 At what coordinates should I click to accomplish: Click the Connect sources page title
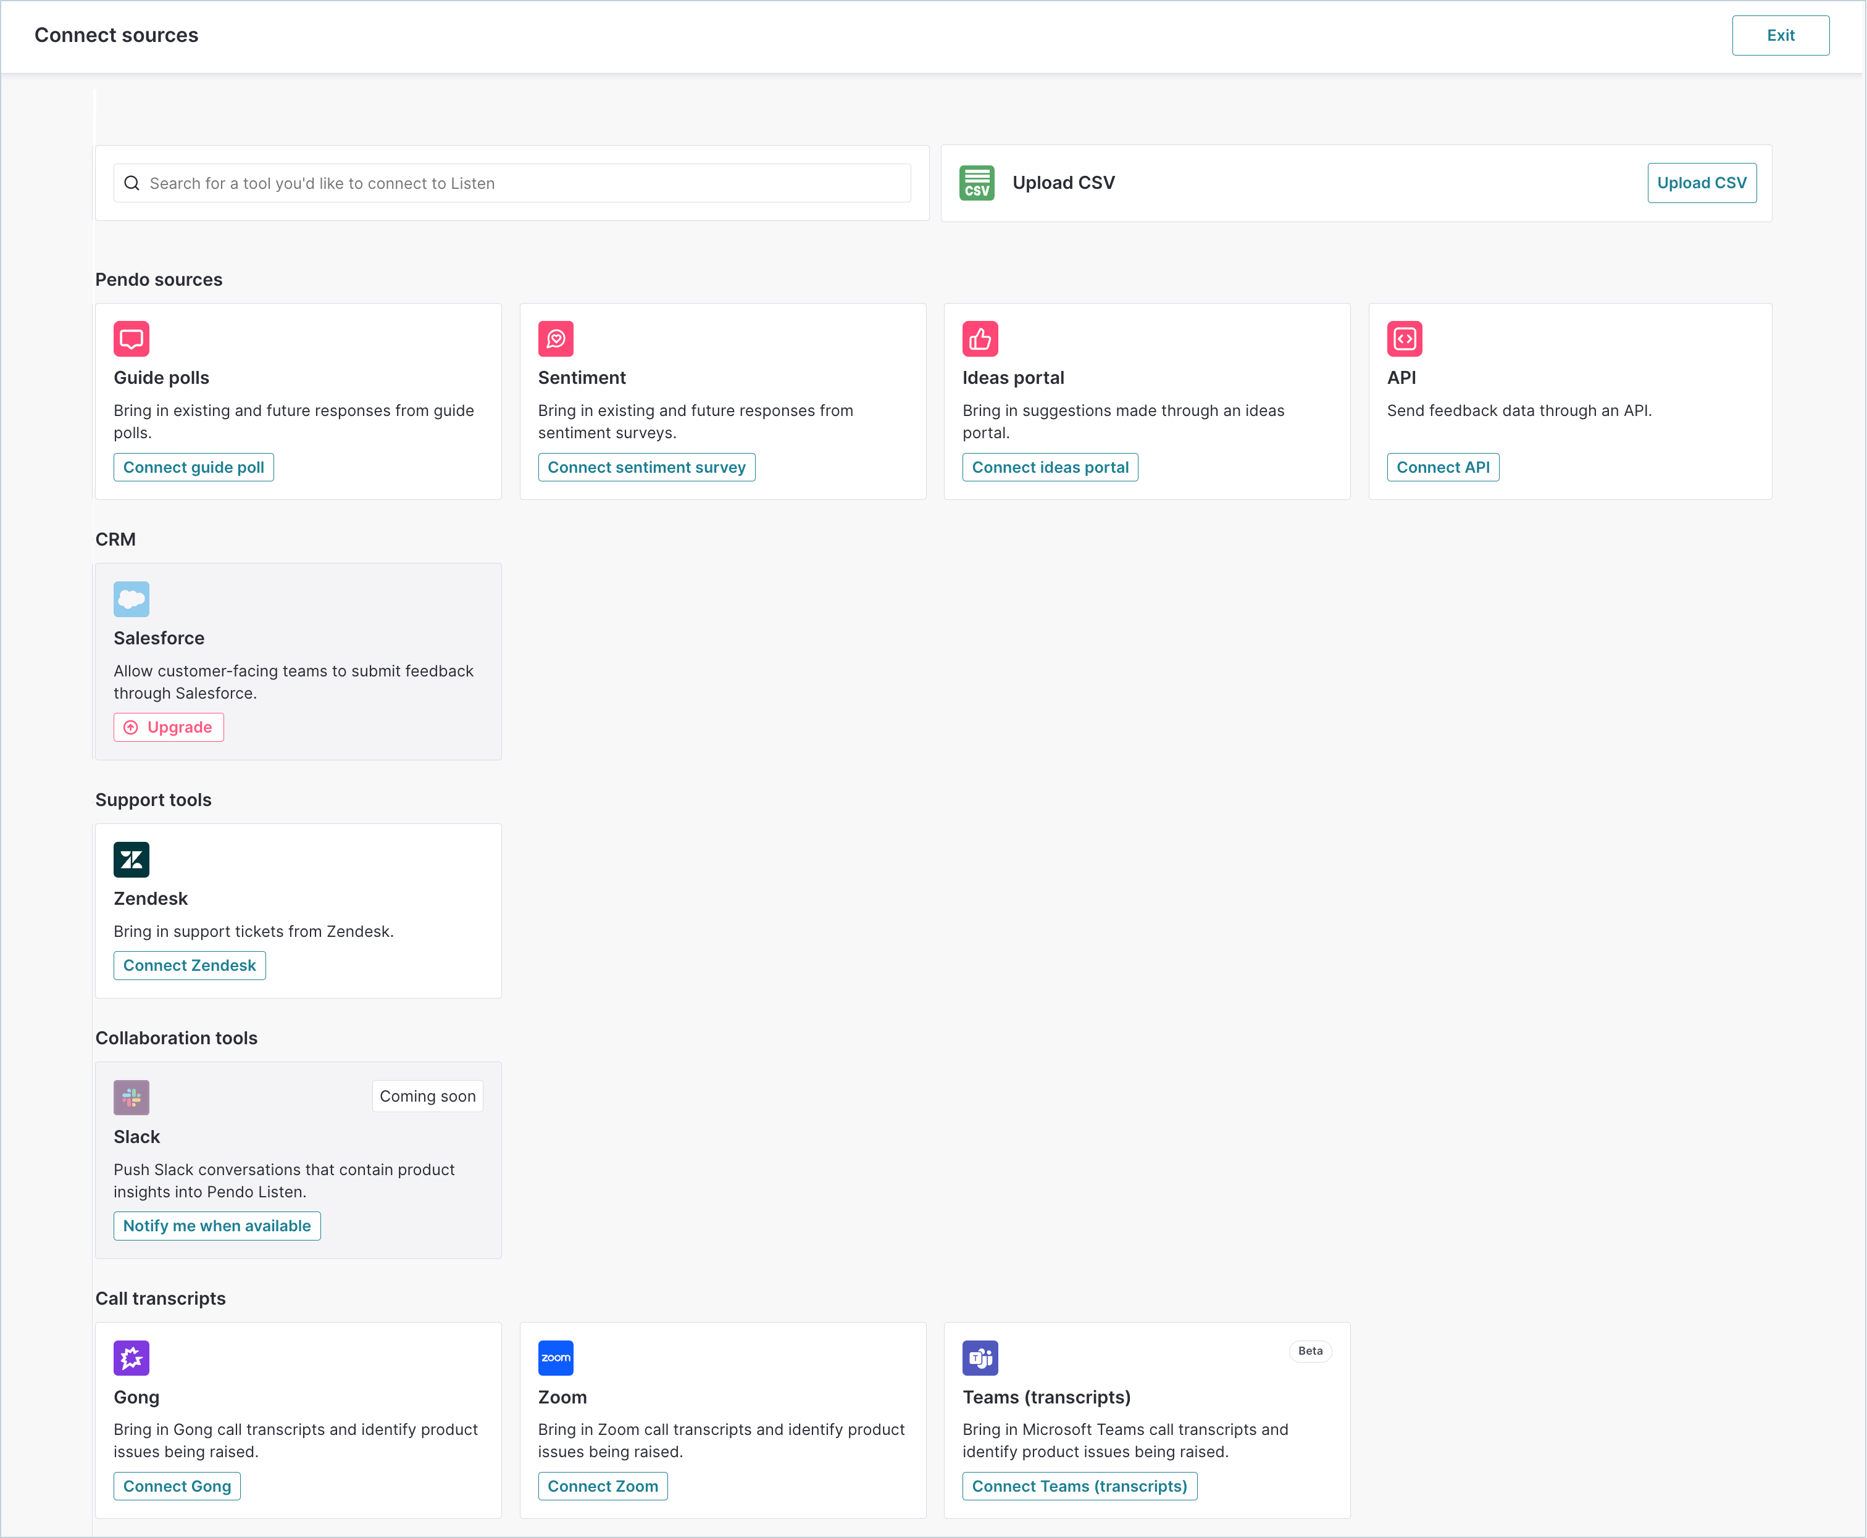[116, 35]
